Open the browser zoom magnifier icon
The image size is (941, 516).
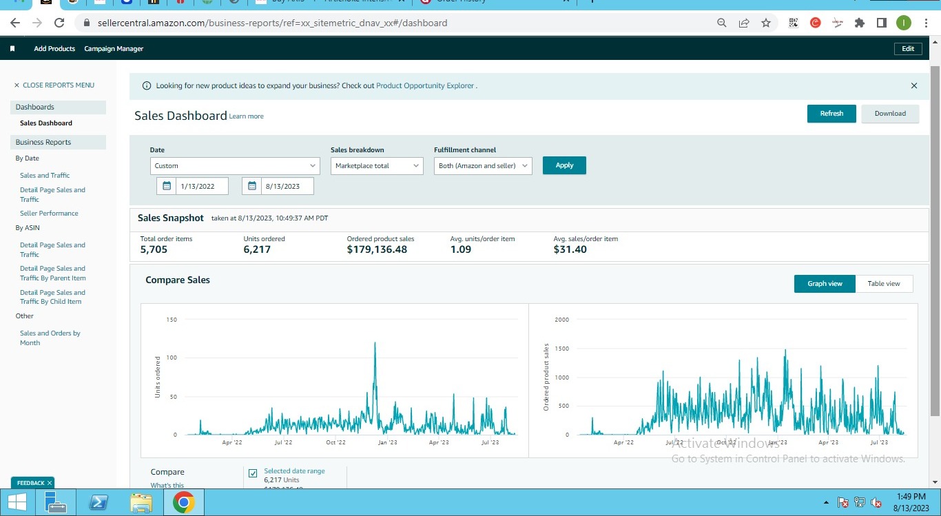(x=722, y=23)
